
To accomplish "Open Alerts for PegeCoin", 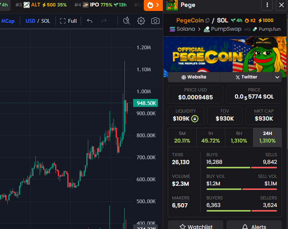I will tap(254, 225).
